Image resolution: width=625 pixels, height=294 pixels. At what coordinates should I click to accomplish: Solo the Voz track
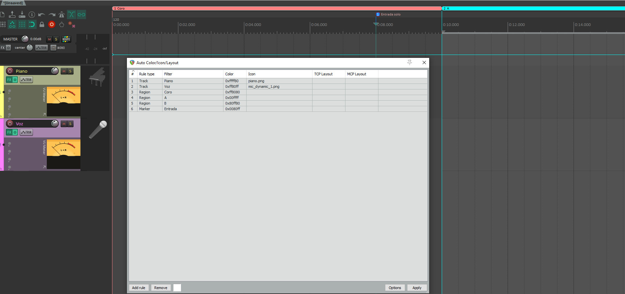[70, 124]
